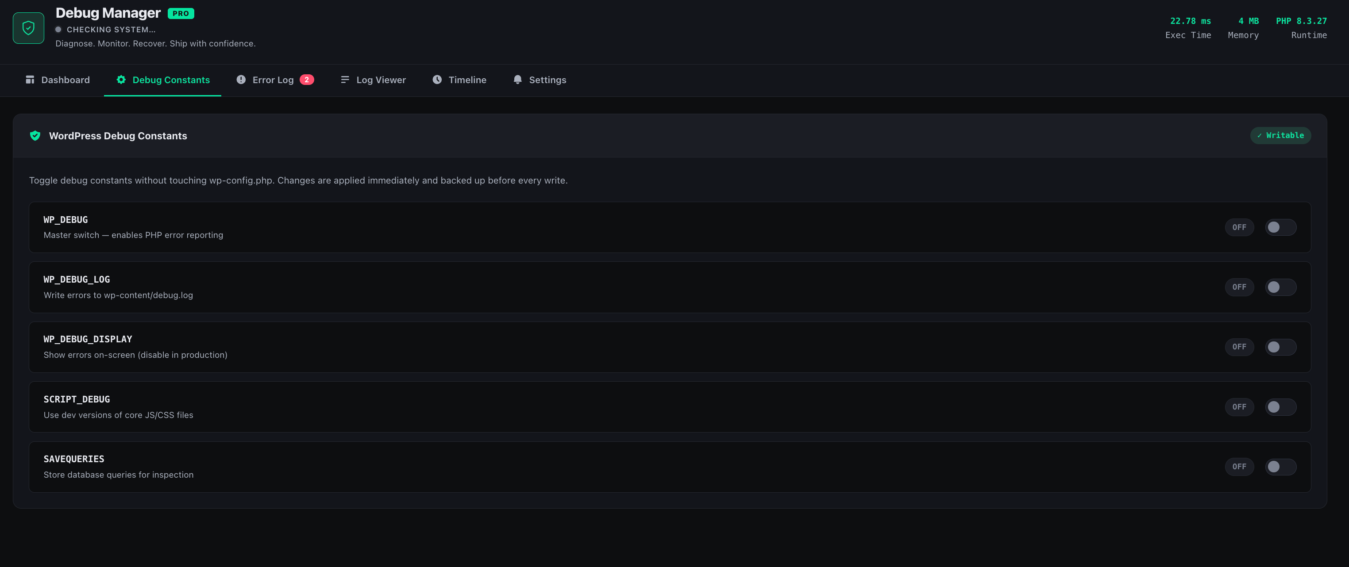The height and width of the screenshot is (567, 1349).
Task: Click the OFF label for WP_DEBUG
Action: coord(1239,227)
